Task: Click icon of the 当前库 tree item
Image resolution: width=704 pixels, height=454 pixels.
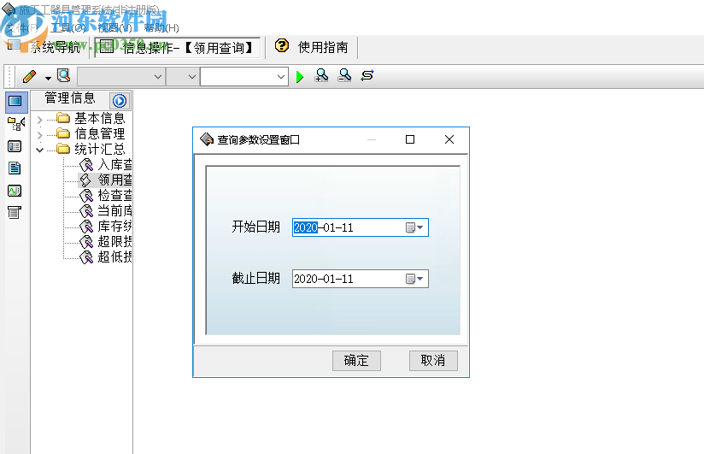Action: click(x=85, y=211)
